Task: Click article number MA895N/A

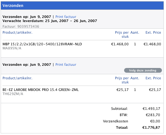Action: 12,48
